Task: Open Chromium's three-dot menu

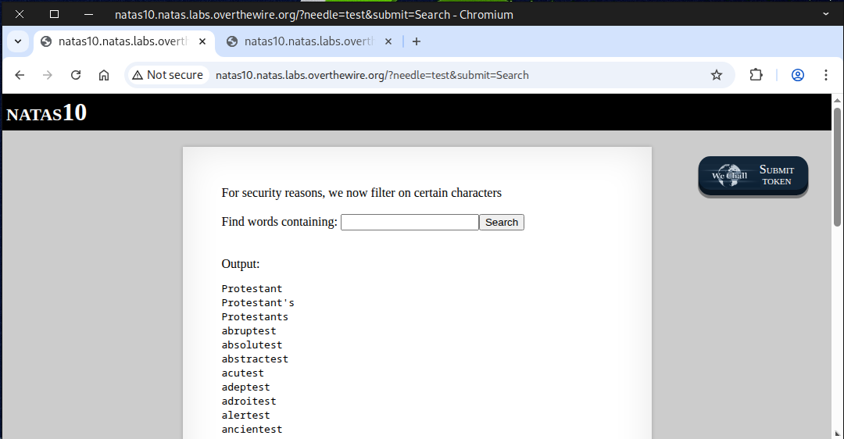Action: click(x=825, y=75)
